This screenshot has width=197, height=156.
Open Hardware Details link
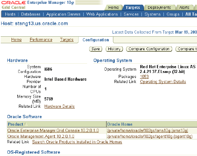coord(59,106)
